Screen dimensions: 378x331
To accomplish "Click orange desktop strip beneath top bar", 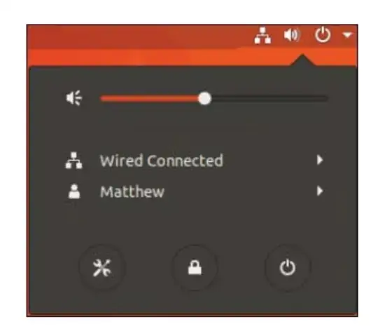I will [157, 58].
